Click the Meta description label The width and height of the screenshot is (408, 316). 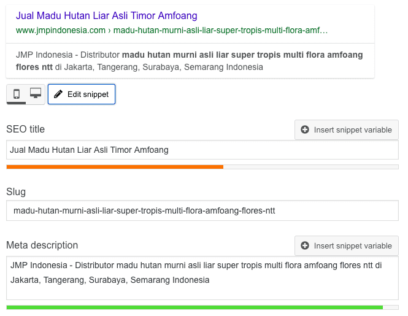[42, 245]
